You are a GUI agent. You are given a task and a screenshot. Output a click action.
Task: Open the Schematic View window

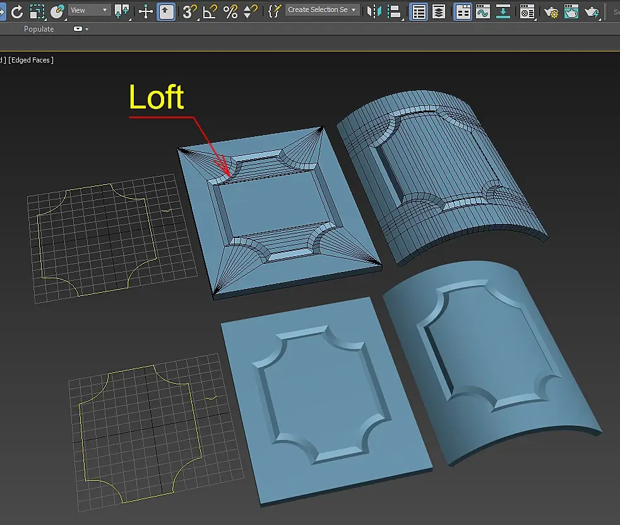[x=503, y=11]
